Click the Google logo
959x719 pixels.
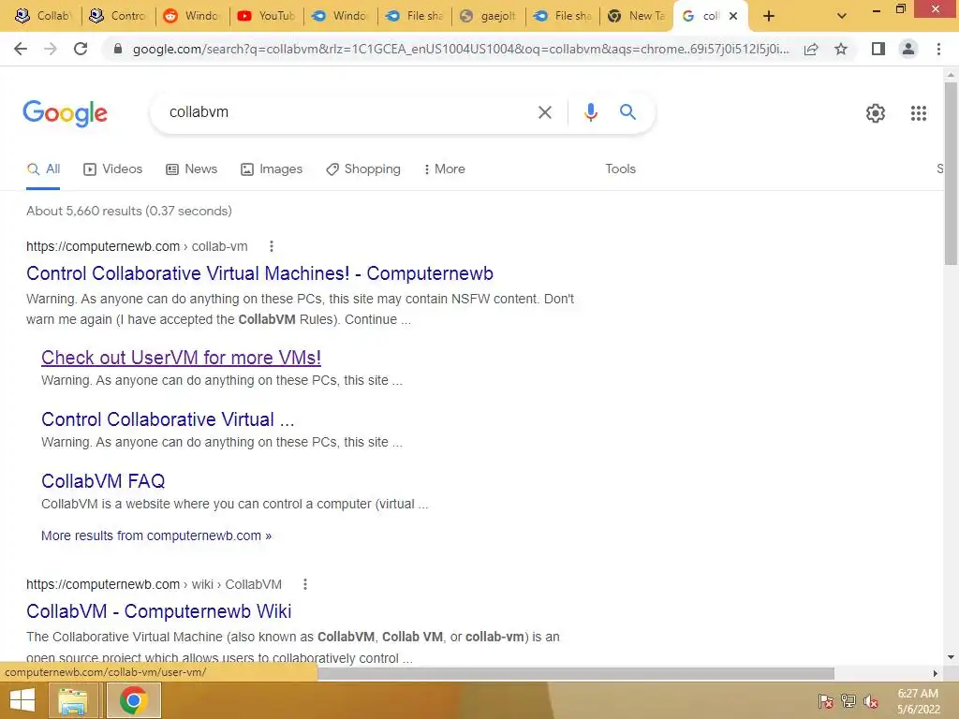click(x=65, y=113)
